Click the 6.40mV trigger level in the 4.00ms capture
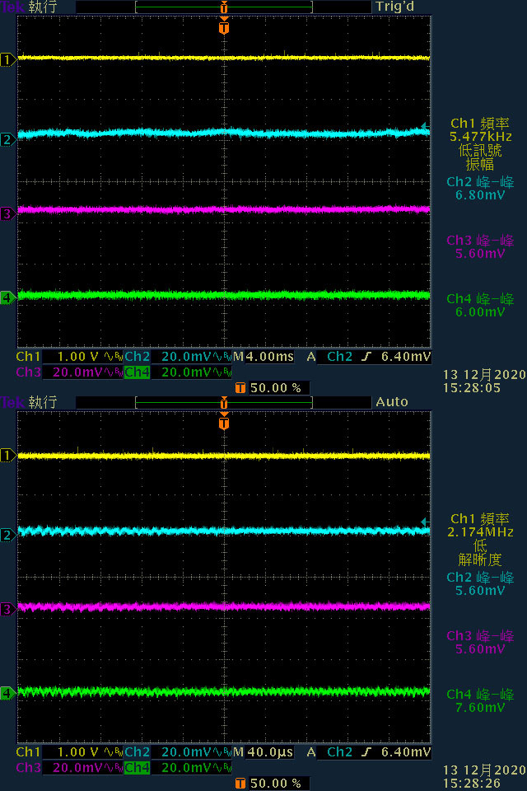The width and height of the screenshot is (527, 791). (406, 357)
